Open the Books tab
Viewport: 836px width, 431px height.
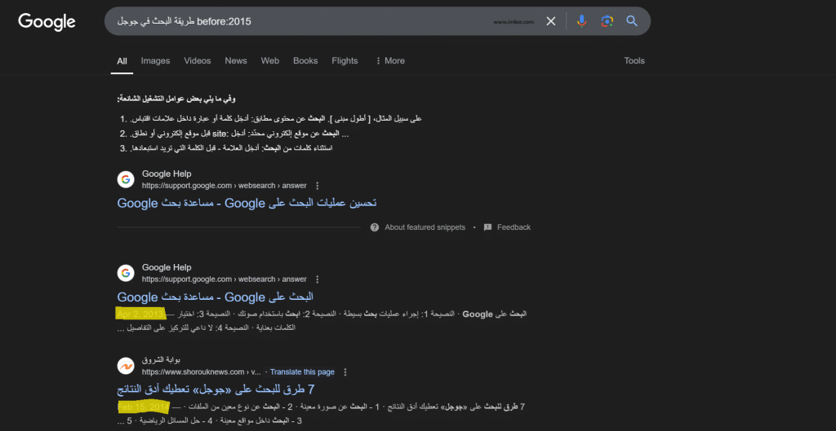(305, 60)
